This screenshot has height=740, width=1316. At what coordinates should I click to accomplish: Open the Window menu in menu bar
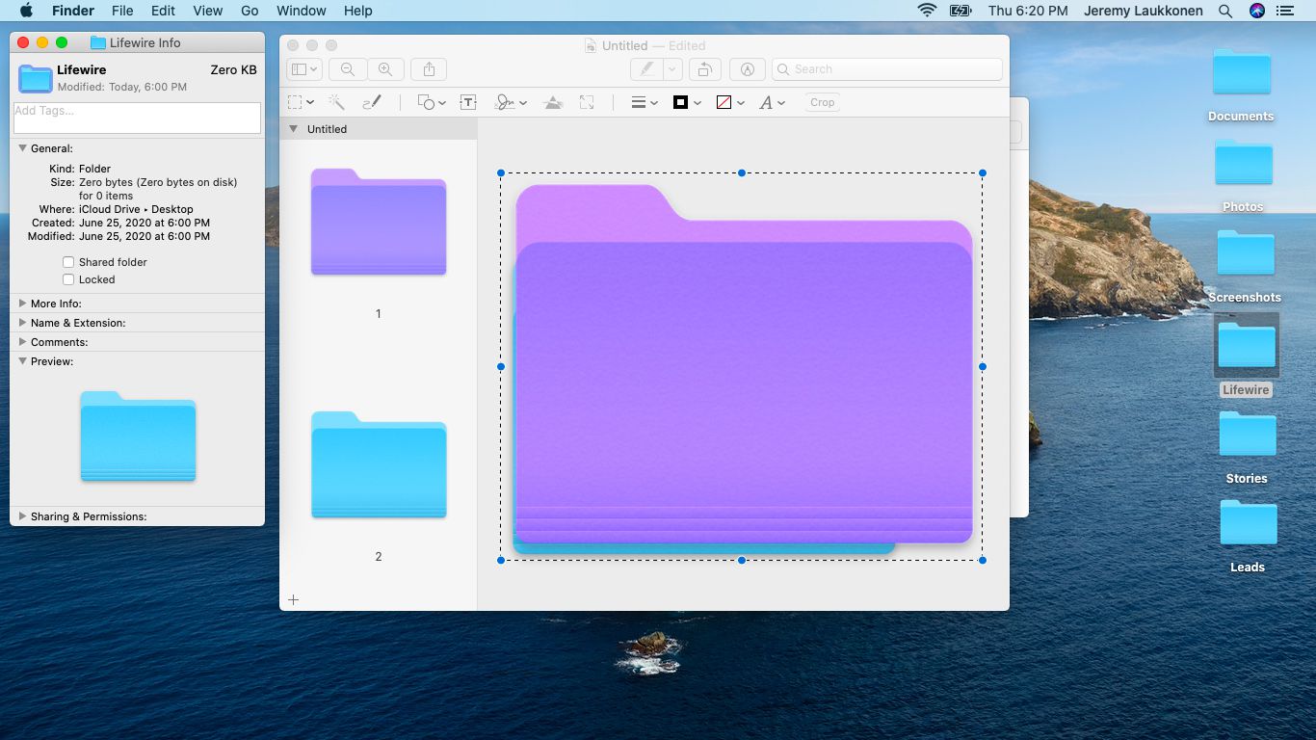(x=301, y=11)
